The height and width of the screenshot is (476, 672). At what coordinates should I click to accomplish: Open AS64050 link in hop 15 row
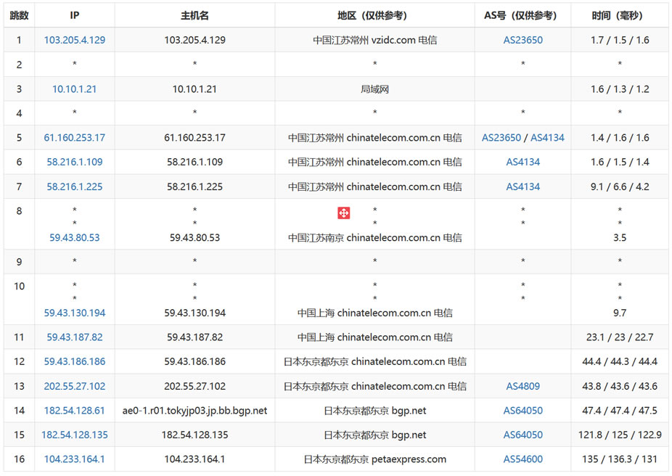tap(523, 435)
